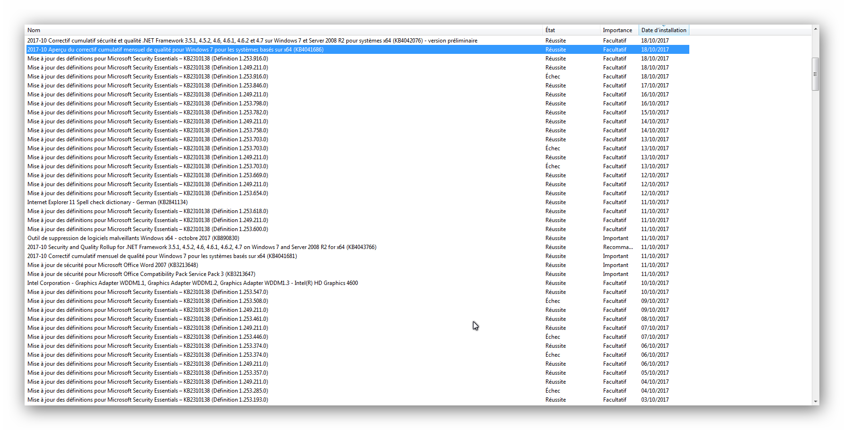Select the Outil de suppression de logiciels malveillants entry

click(133, 238)
